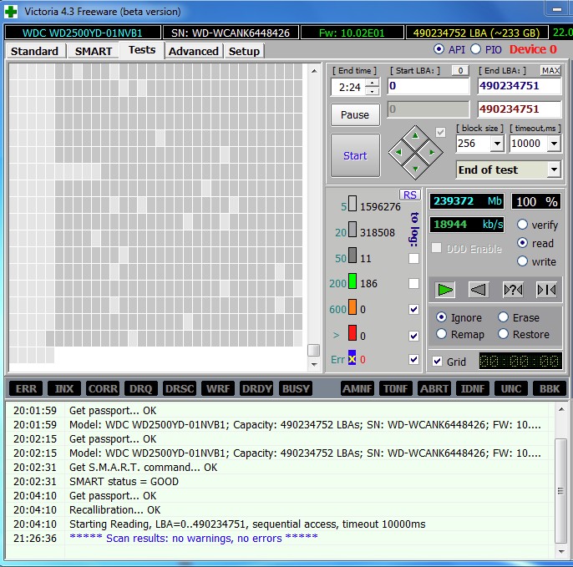Image resolution: width=573 pixels, height=567 pixels.
Task: Click the forward play scan direction icon
Action: [446, 289]
